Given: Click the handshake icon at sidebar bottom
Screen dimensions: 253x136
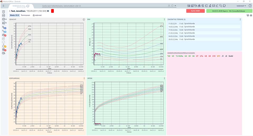Looking at the screenshot, I should pyautogui.click(x=3, y=53).
